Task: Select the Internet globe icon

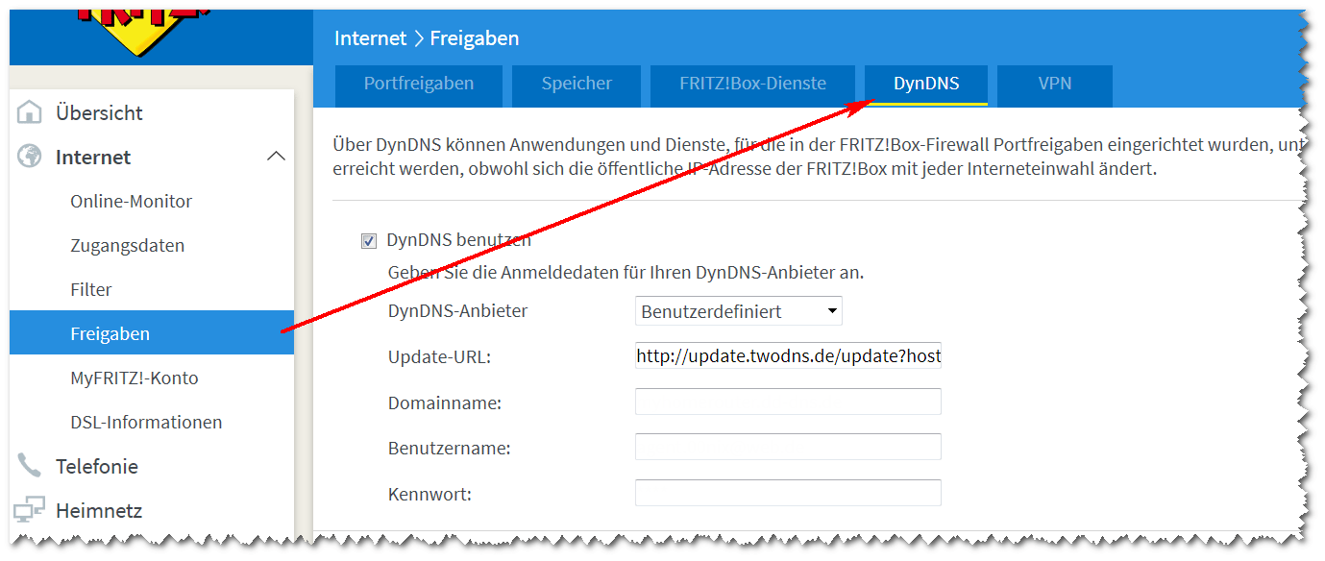Action: coord(30,157)
